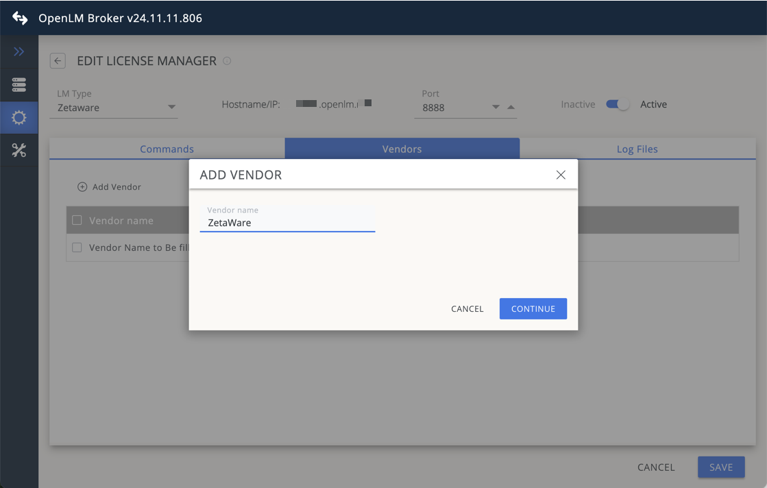Click the OpenLM Broker logo
Image resolution: width=767 pixels, height=488 pixels.
pyautogui.click(x=19, y=17)
